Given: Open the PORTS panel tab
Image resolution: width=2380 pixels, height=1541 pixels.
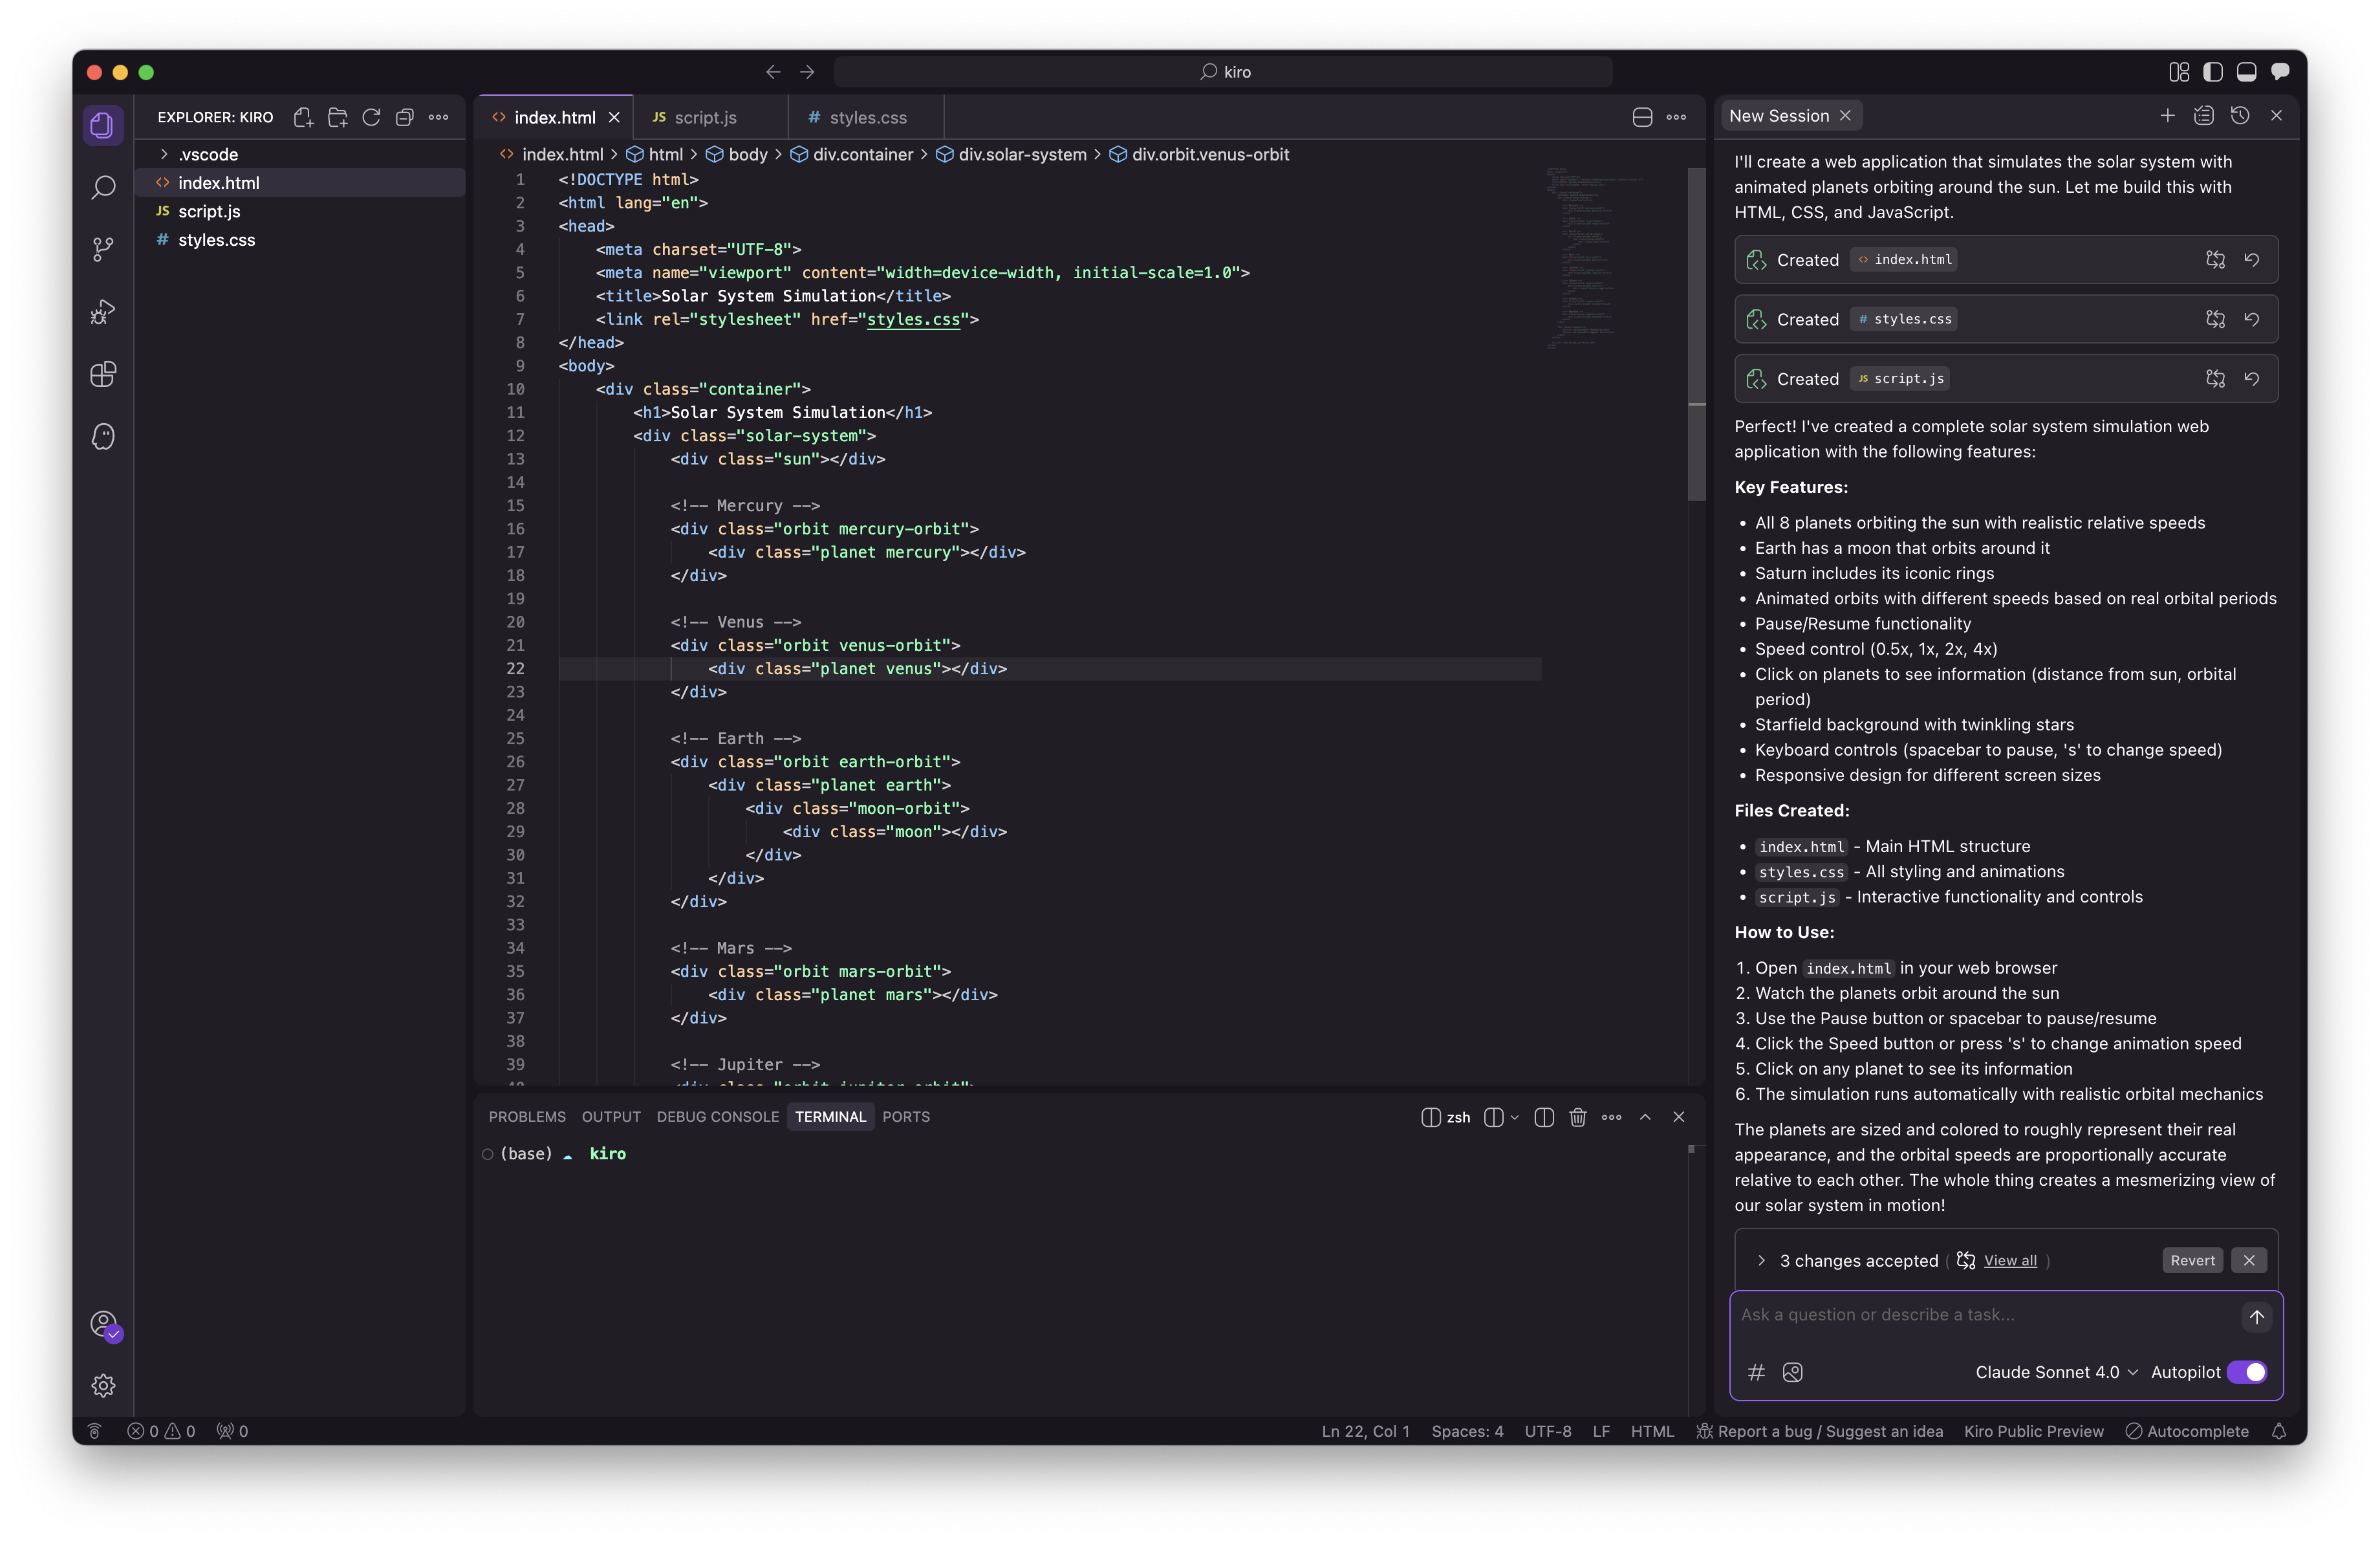Looking at the screenshot, I should pyautogui.click(x=905, y=1117).
